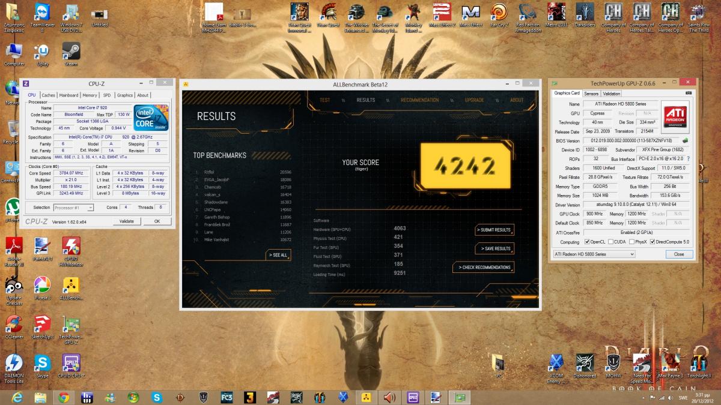
Task: Open the About tab in CPU-Z
Action: click(x=142, y=95)
